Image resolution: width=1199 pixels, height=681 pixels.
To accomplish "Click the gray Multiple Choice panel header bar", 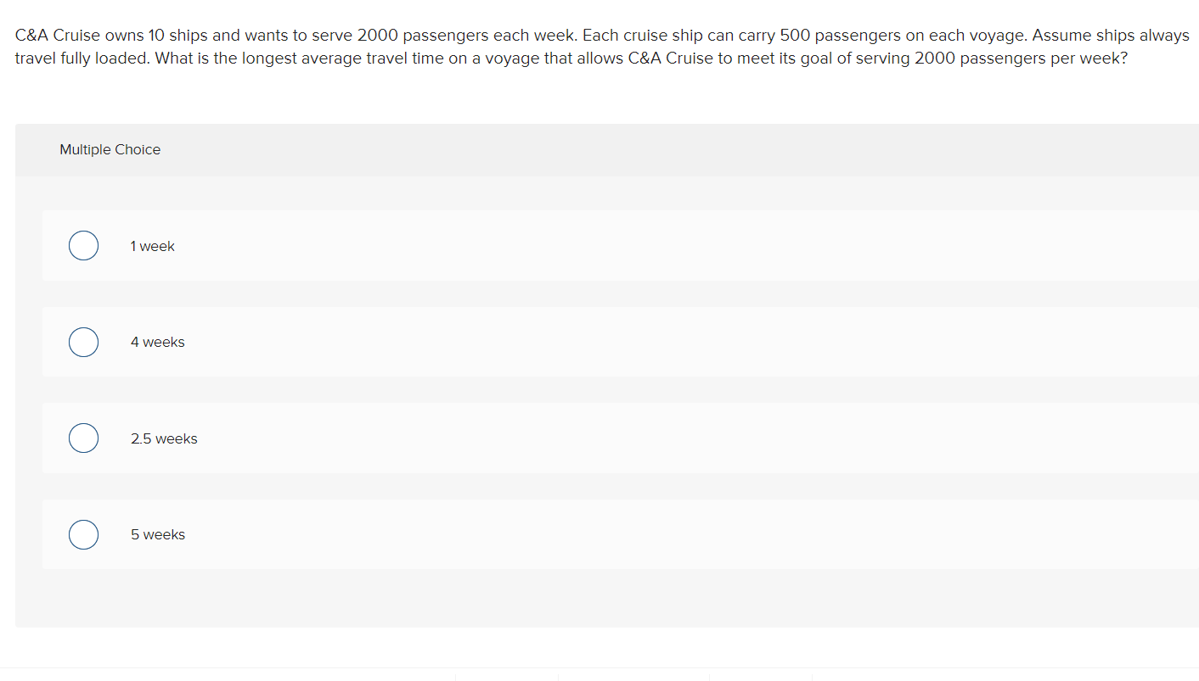I will click(x=594, y=149).
